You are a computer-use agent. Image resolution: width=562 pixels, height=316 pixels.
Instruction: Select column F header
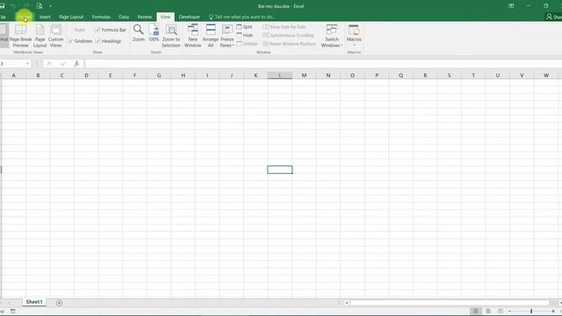click(134, 75)
